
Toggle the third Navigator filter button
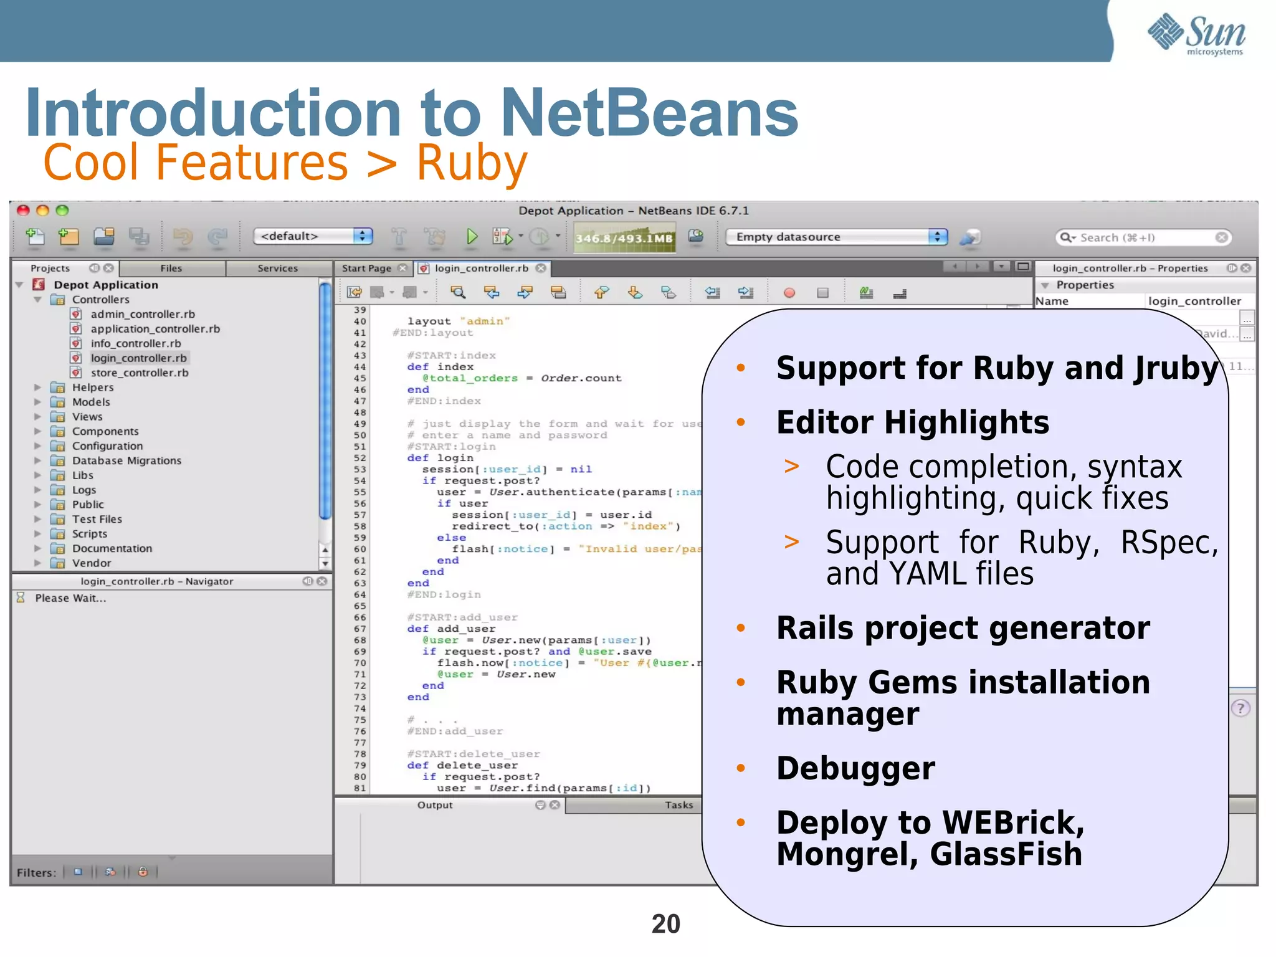143,872
